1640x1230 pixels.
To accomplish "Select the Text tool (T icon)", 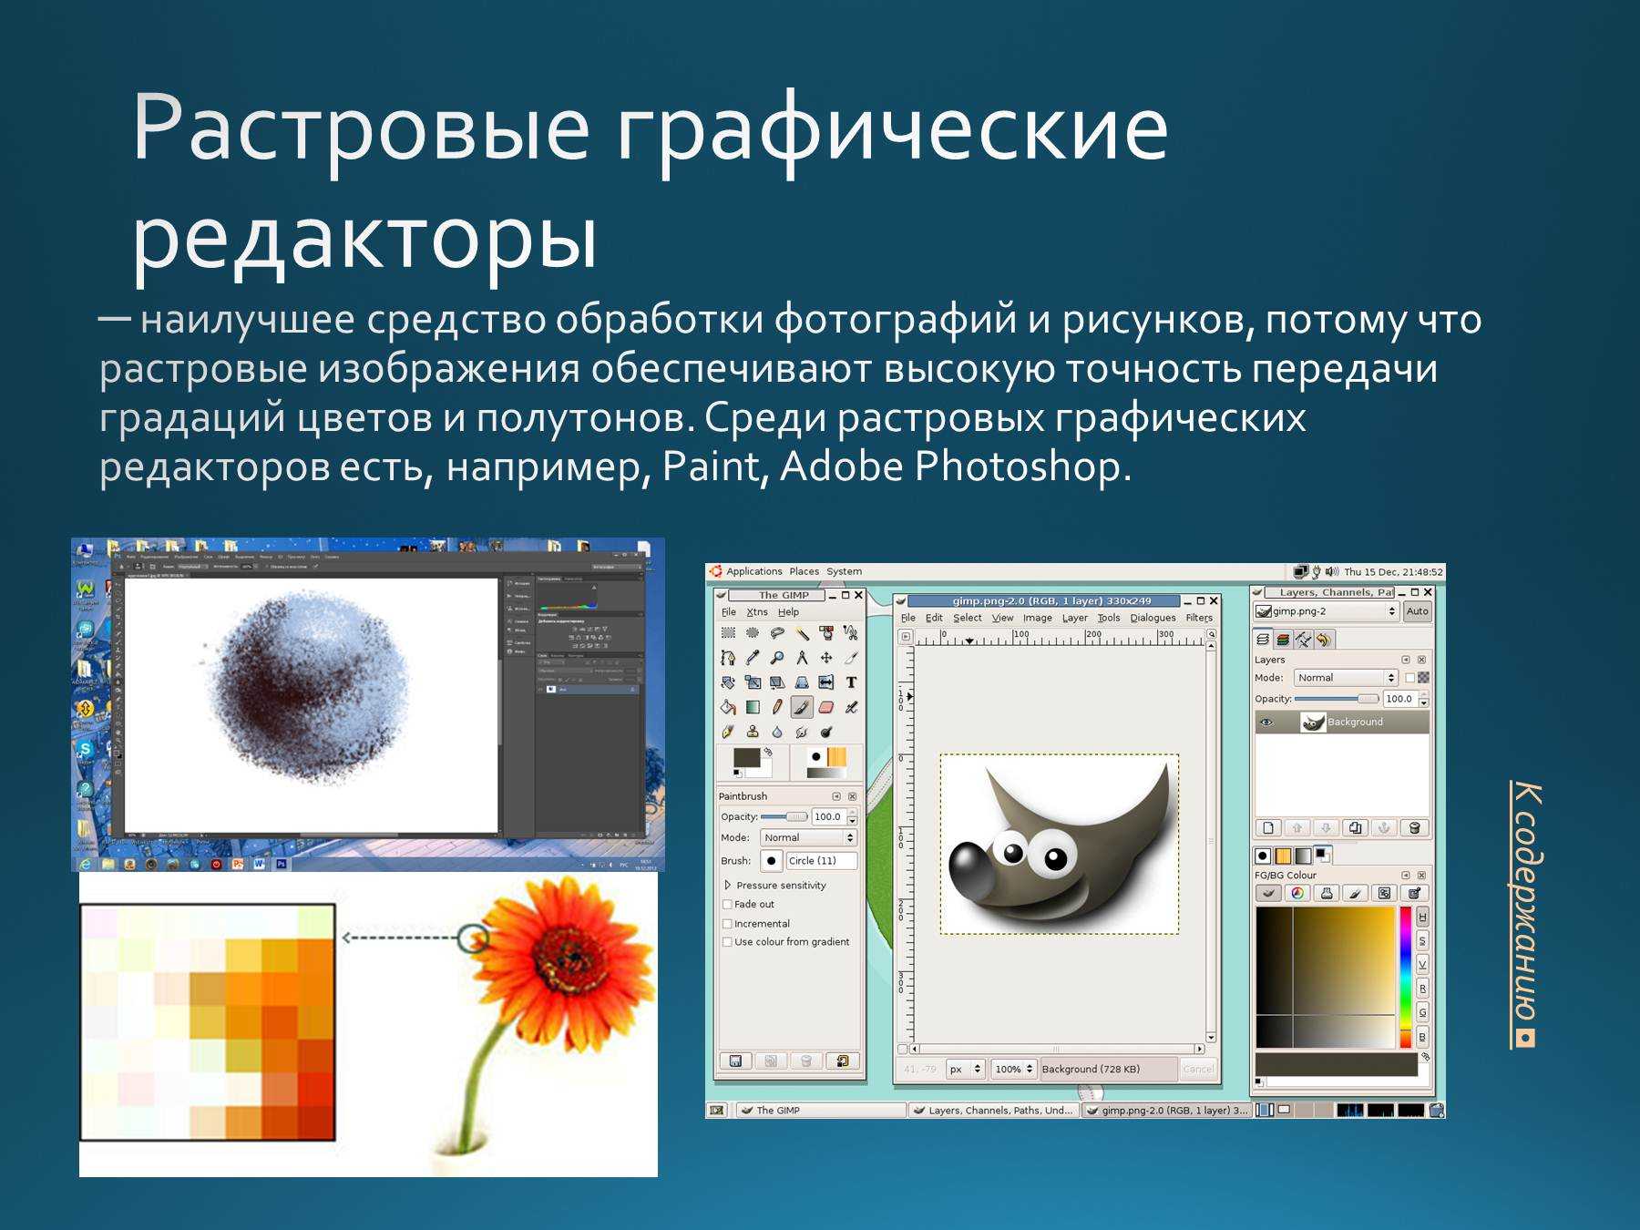I will click(x=851, y=682).
